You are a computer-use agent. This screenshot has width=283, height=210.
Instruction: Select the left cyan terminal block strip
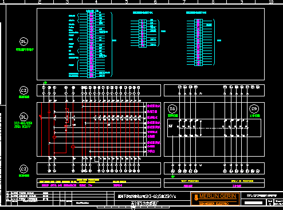tap(91, 44)
